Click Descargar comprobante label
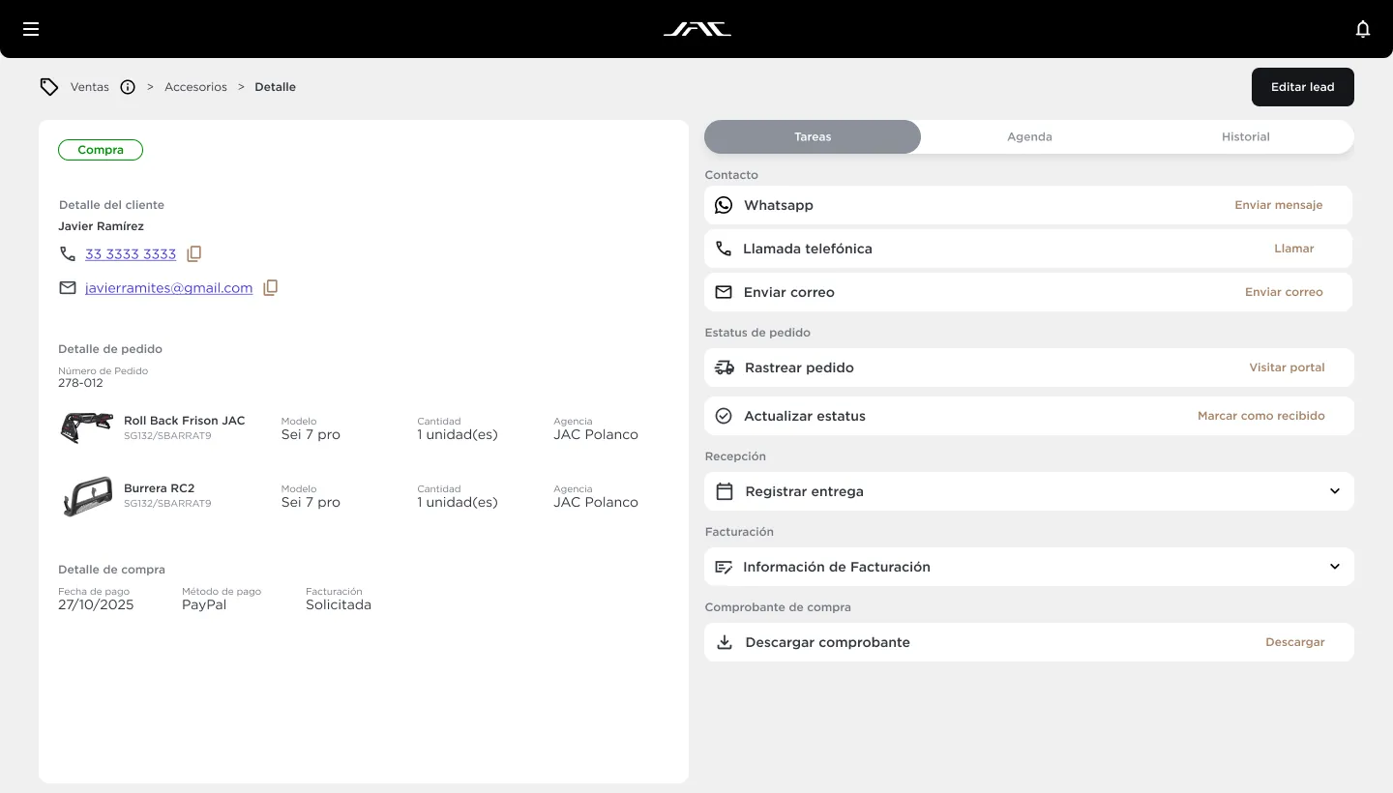 pos(828,642)
